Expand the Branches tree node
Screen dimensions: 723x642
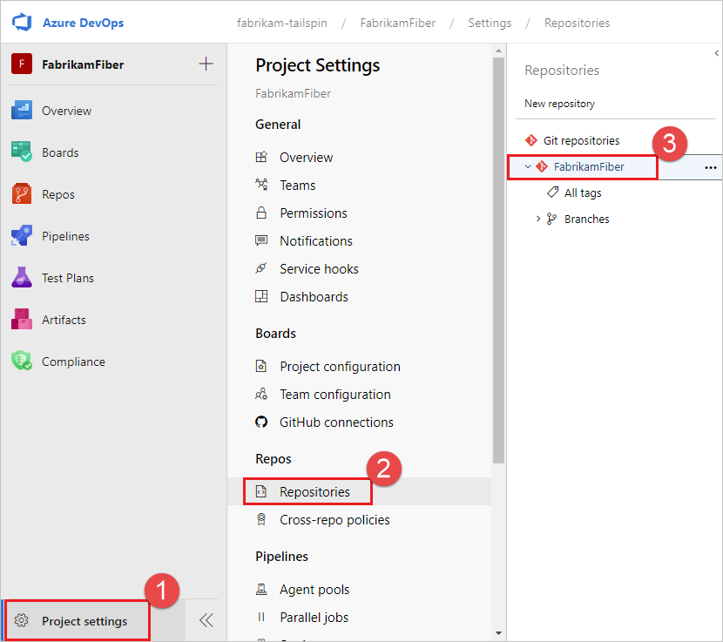(538, 219)
